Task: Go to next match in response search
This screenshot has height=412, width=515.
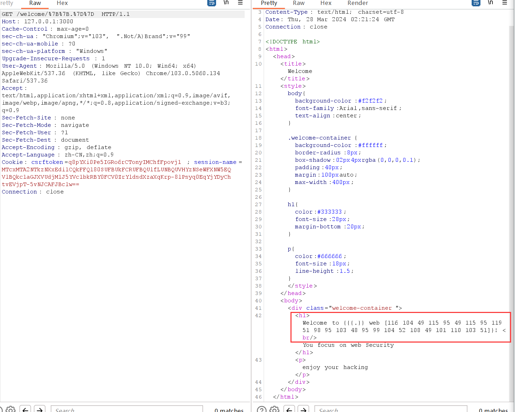Action: point(304,410)
